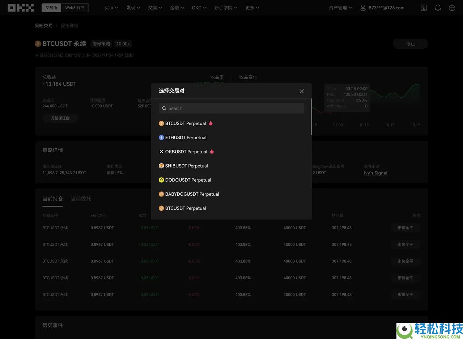Click the SHIBUSDT coin icon
Image resolution: width=463 pixels, height=339 pixels.
[161, 166]
